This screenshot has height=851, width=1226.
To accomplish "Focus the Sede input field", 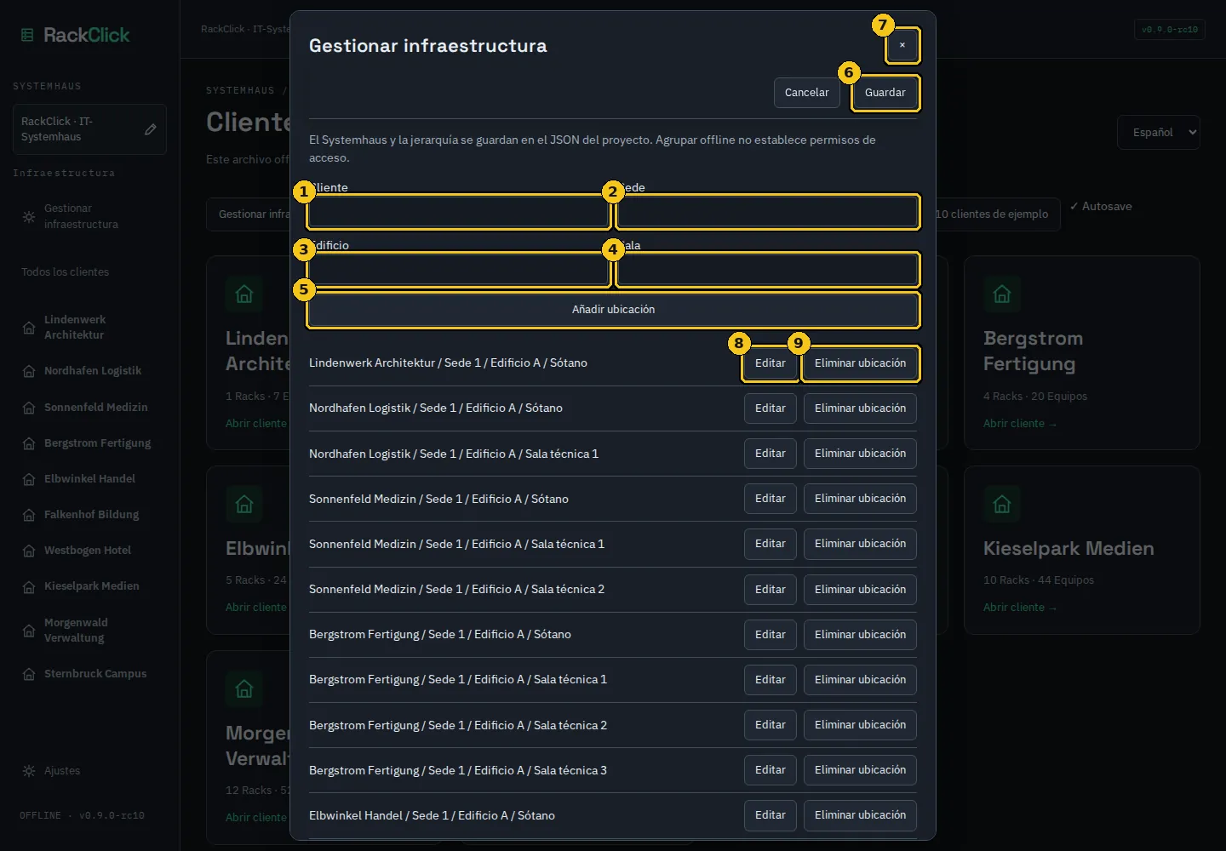I will pos(768,212).
